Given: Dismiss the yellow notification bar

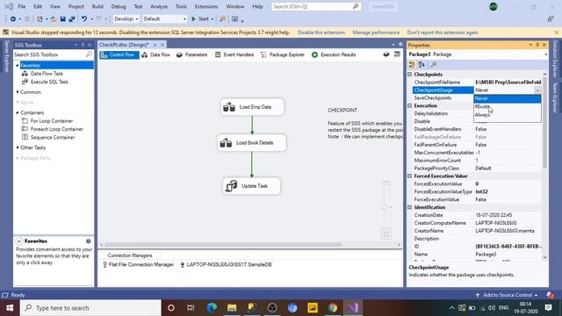Looking at the screenshot, I should [x=556, y=32].
